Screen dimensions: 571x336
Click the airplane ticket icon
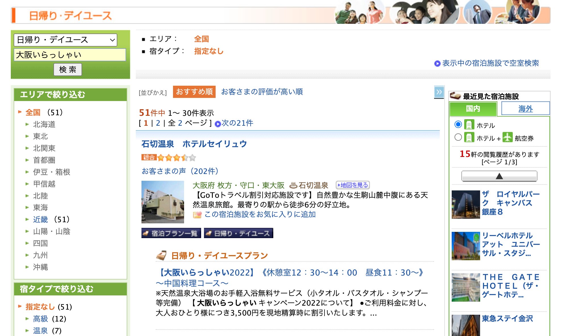(507, 138)
